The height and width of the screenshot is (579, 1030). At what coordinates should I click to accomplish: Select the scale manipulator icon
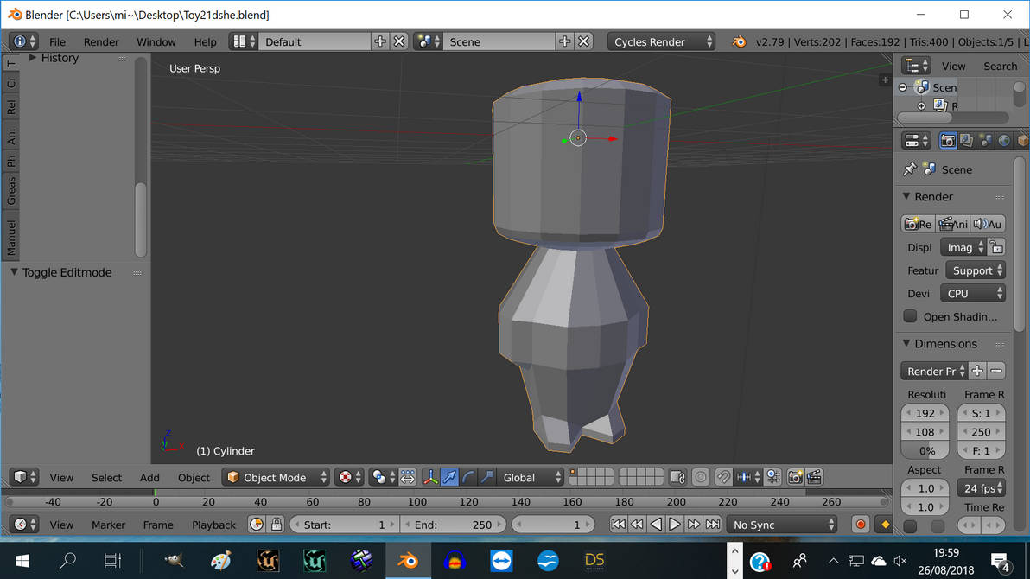[x=486, y=477]
